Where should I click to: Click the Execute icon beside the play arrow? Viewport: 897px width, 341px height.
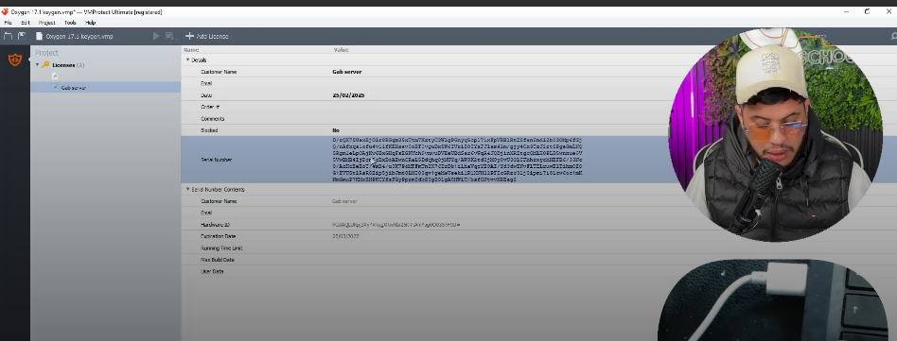[x=169, y=36]
